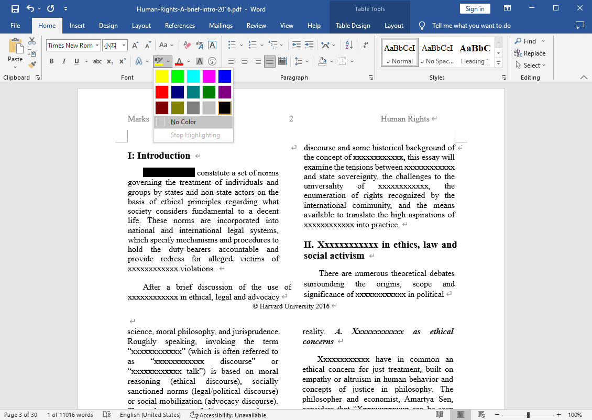Increase font size with grow icon
The width and height of the screenshot is (592, 420).
pyautogui.click(x=135, y=45)
